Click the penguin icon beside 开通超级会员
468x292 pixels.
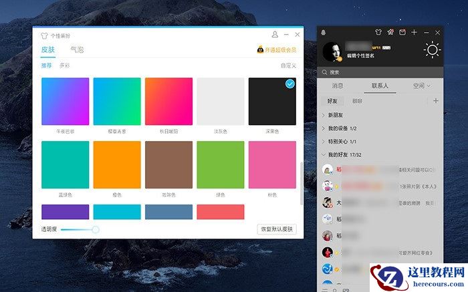(x=260, y=49)
